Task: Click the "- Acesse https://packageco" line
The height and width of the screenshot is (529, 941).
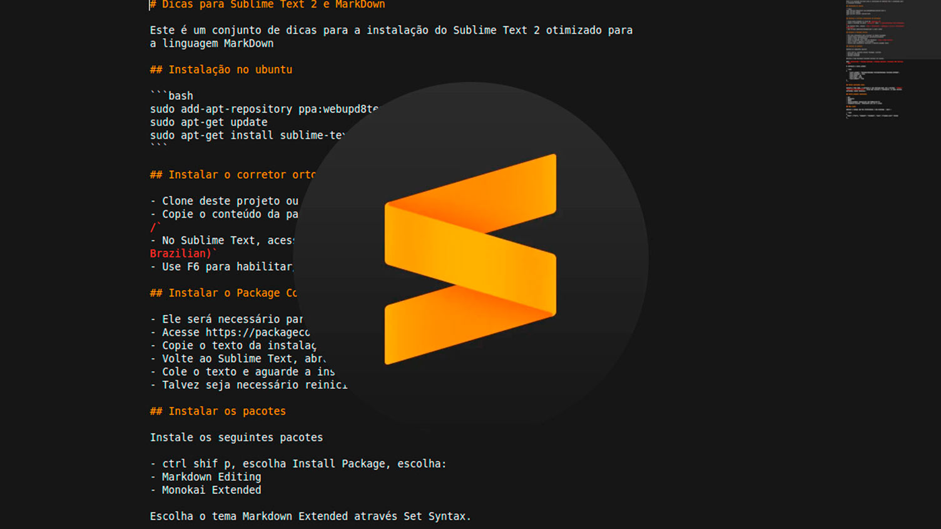Action: (230, 332)
